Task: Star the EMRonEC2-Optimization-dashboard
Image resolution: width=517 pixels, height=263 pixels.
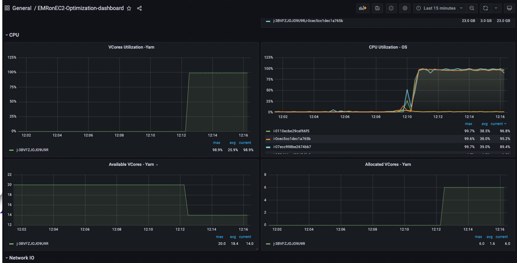Action: [129, 8]
